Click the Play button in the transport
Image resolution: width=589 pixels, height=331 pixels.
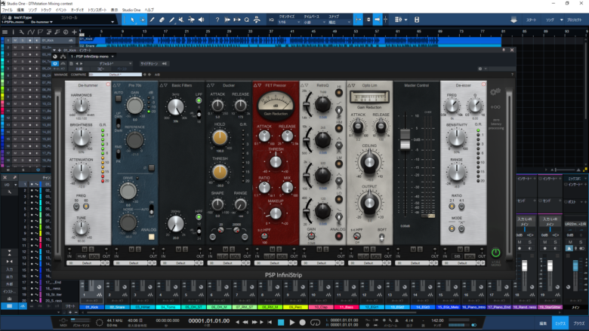point(292,323)
